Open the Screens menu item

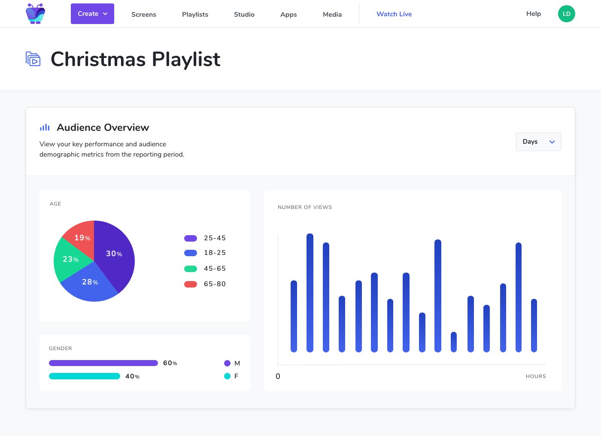144,14
